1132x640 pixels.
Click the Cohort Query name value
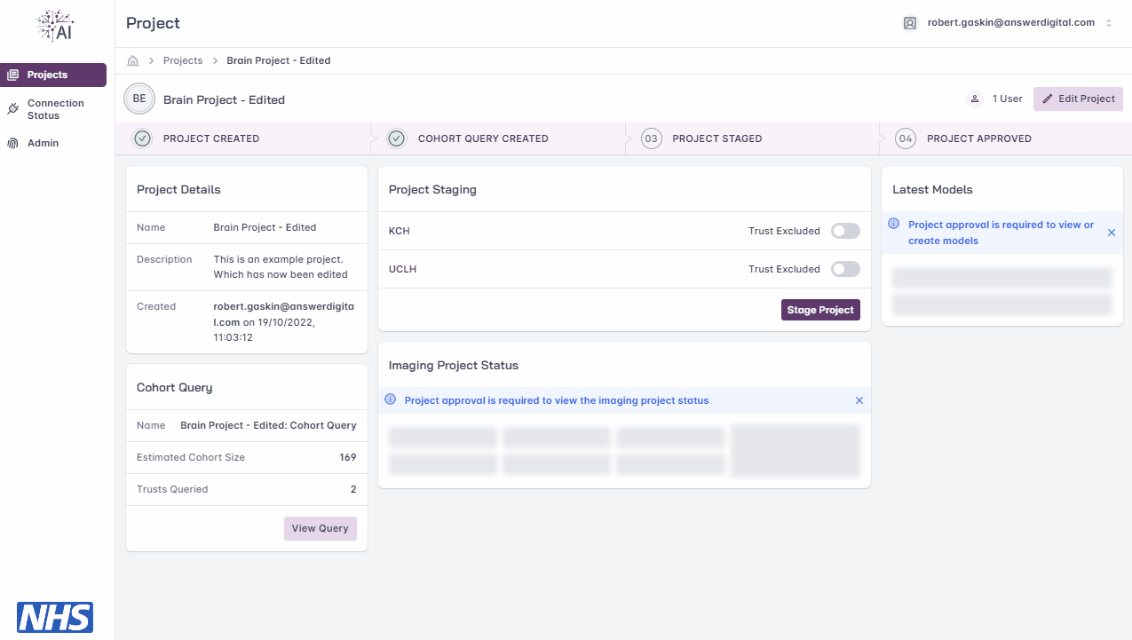(x=268, y=425)
